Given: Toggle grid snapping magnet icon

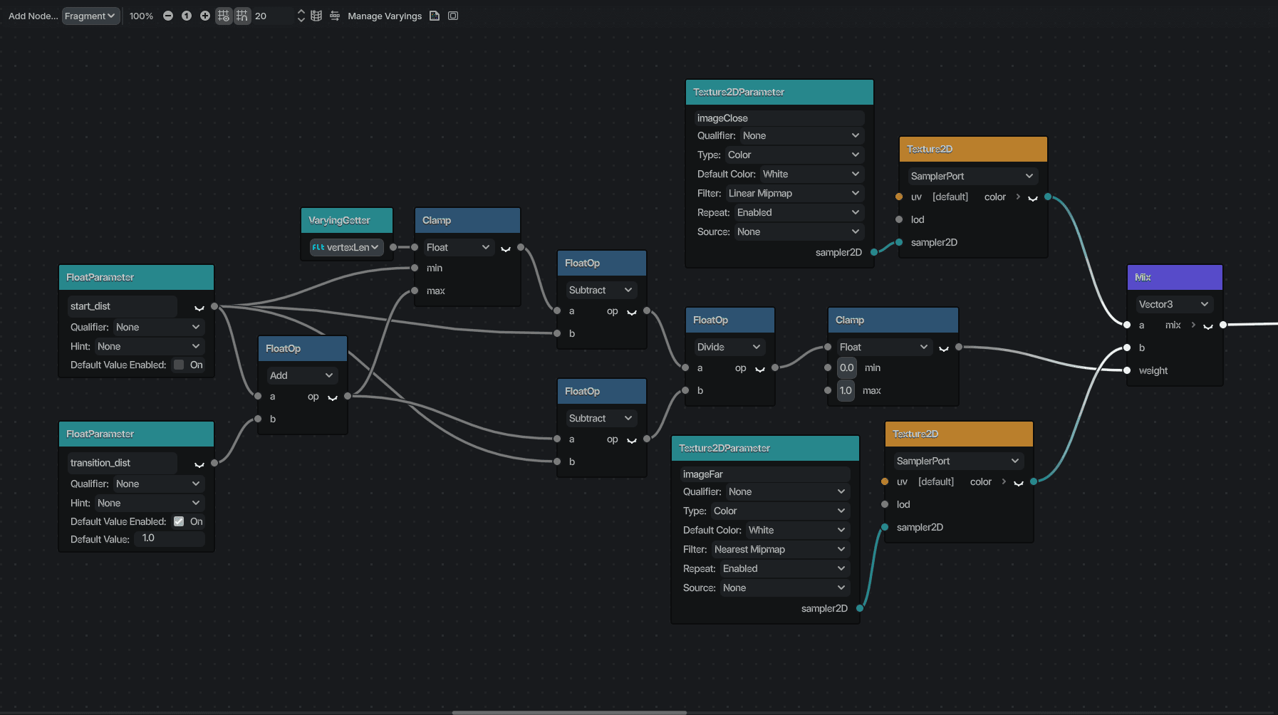Looking at the screenshot, I should tap(242, 16).
